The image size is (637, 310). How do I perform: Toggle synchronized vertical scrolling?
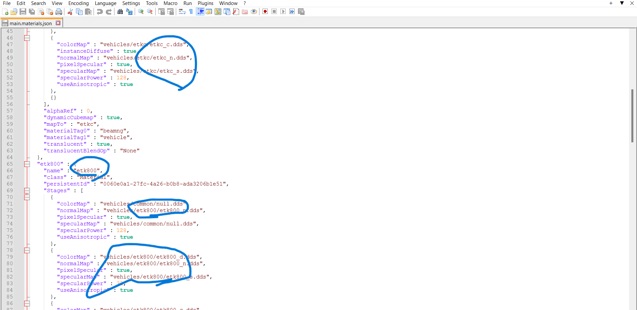click(162, 12)
